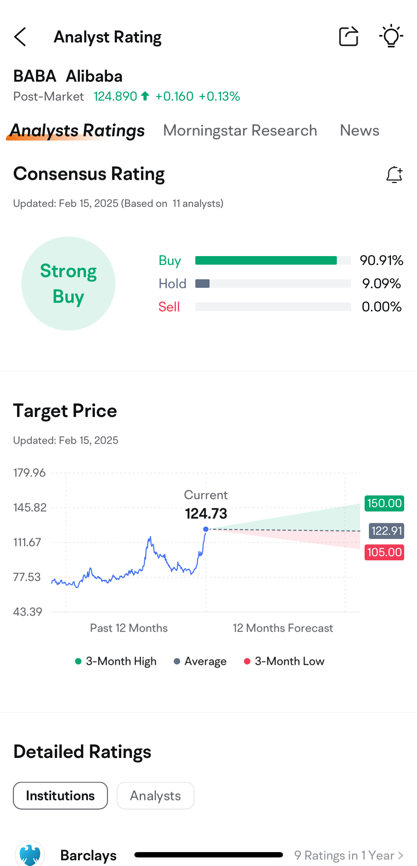Tap the BABA Alibaba stock title
417x866 pixels.
pyautogui.click(x=68, y=76)
